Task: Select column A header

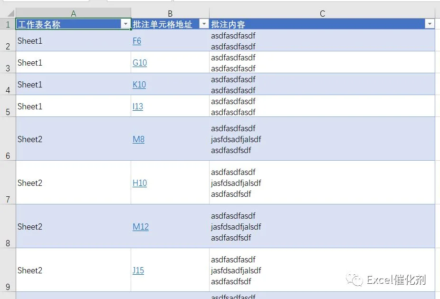Action: coord(73,13)
